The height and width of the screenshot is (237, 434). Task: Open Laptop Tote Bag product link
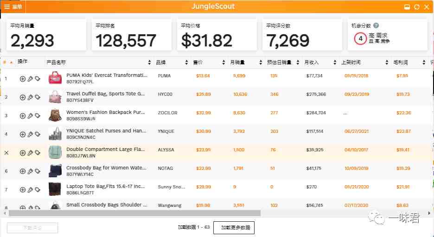(x=106, y=186)
